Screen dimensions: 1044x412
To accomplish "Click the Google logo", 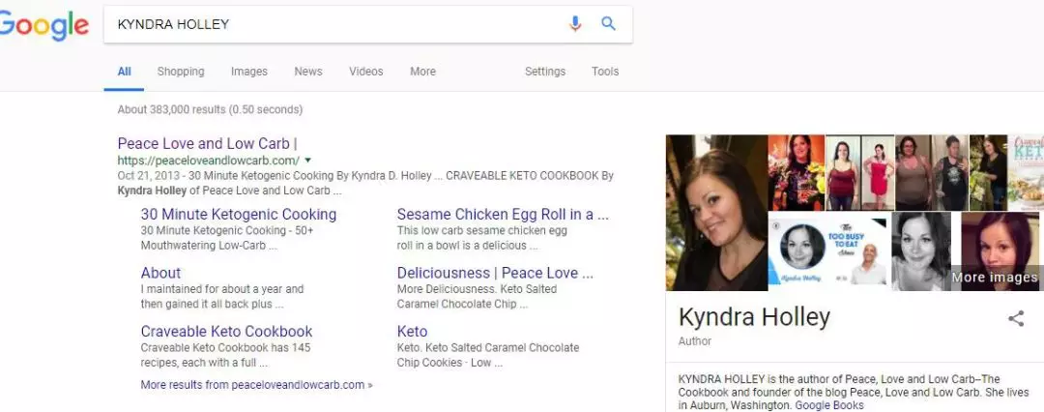I will point(43,26).
